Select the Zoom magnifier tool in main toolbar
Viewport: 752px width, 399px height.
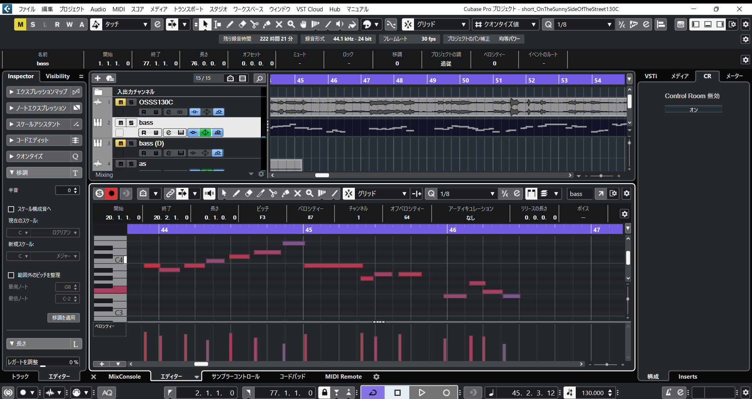point(291,24)
